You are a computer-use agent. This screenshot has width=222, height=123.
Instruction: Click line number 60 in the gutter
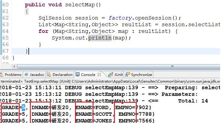[5, 5]
